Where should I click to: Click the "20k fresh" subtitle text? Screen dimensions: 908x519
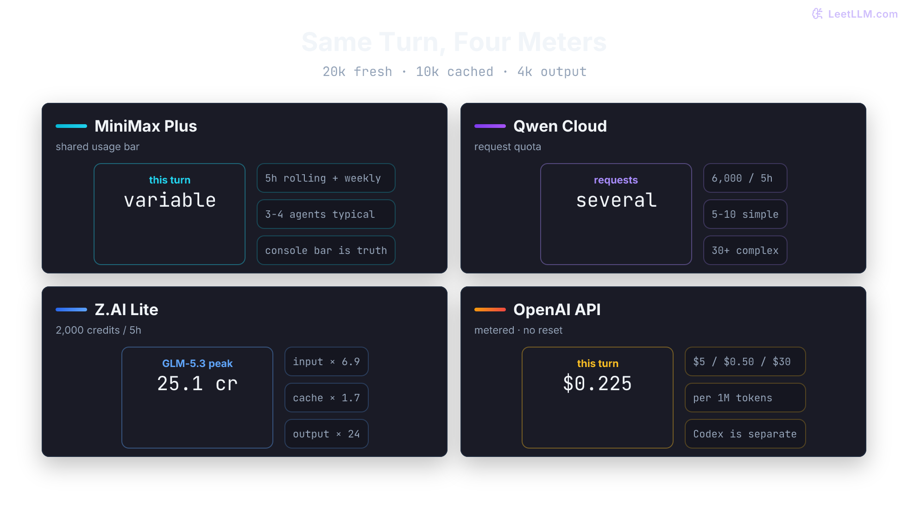coord(357,72)
